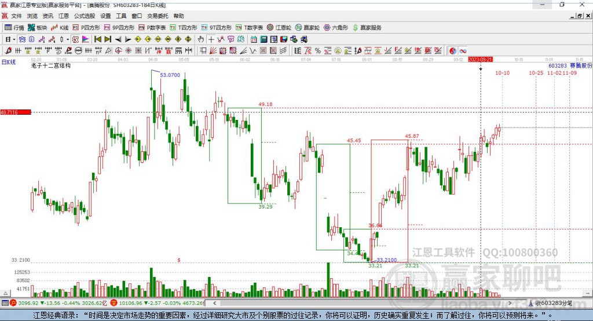Open the calculator icon in toolbar
593x321 pixels.
(263, 39)
